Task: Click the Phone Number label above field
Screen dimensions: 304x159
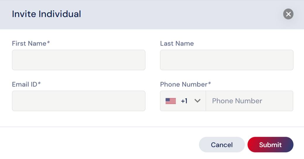Action: [184, 84]
